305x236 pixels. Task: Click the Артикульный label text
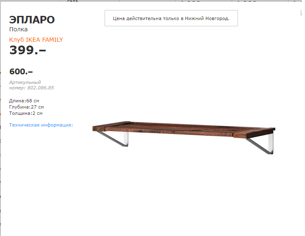coord(25,82)
